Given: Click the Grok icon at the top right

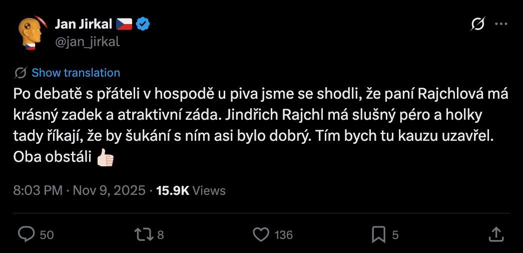Looking at the screenshot, I should 478,24.
